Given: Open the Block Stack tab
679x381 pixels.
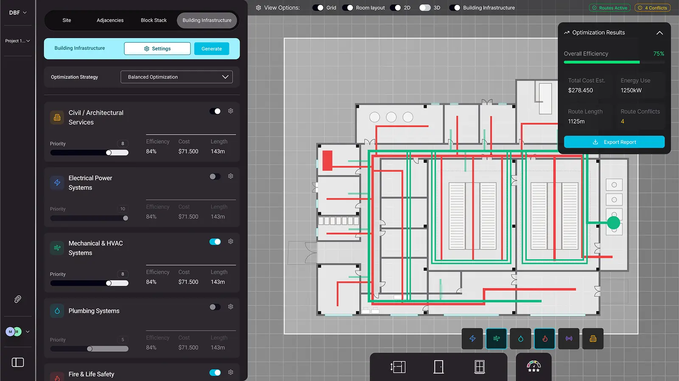Looking at the screenshot, I should (154, 20).
